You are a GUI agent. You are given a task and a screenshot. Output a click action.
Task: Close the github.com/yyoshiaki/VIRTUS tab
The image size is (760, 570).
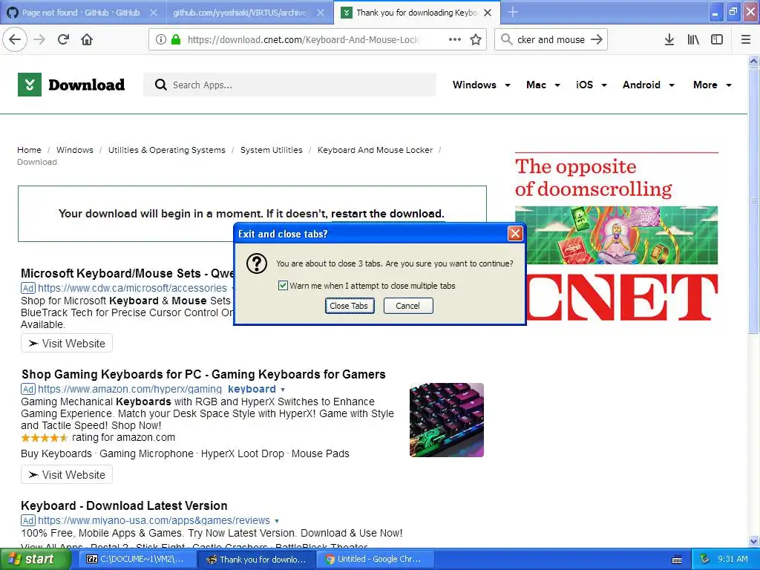tap(321, 13)
